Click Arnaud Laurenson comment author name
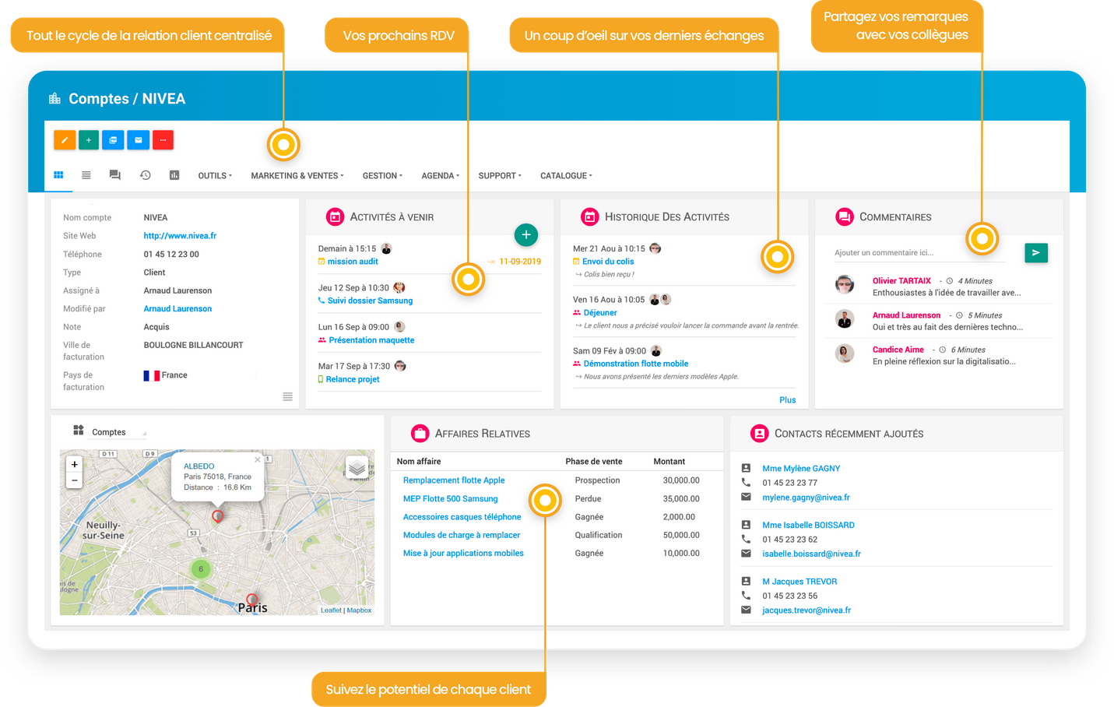Viewport: 1114px width, 707px height. tap(906, 315)
